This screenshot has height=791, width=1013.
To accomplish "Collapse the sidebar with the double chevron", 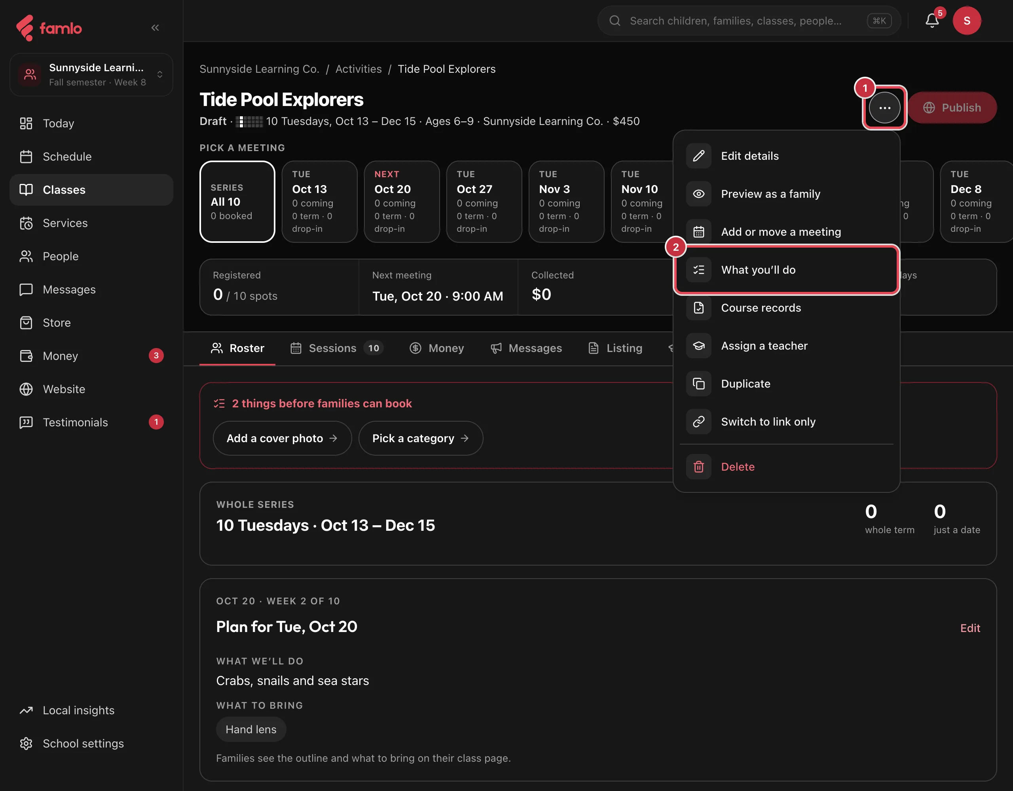I will coord(155,28).
